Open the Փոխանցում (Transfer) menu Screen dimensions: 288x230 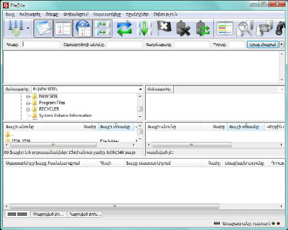pos(76,14)
